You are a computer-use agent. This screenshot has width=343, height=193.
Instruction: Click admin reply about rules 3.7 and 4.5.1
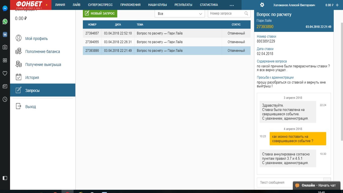coord(288,158)
